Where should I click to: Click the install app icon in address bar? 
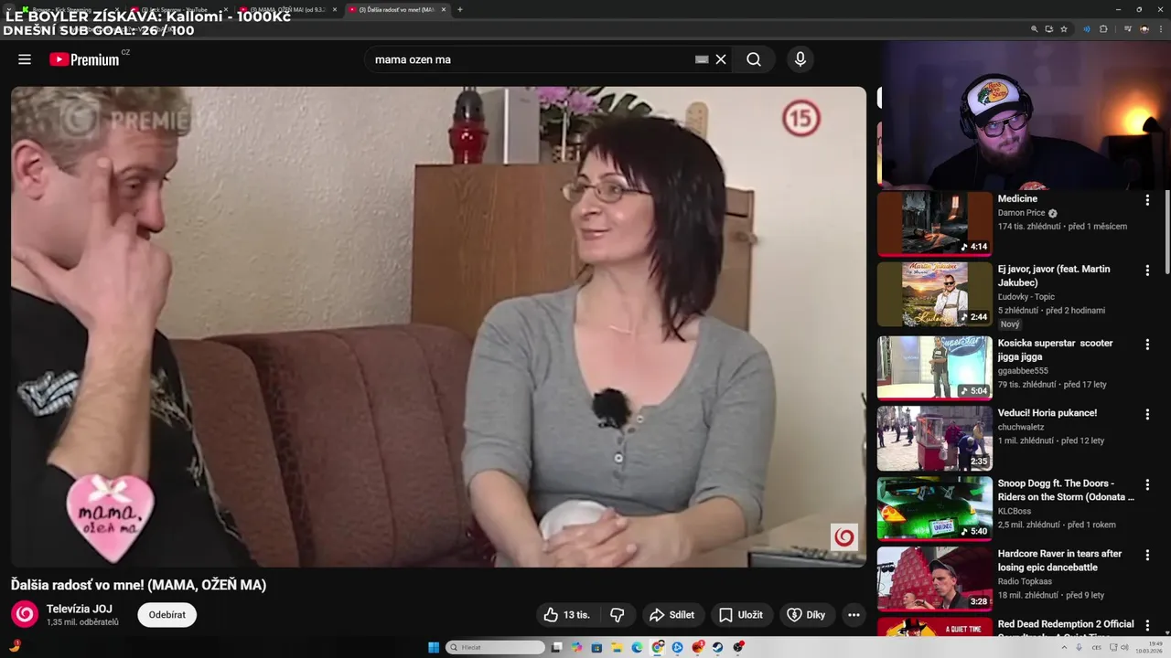(x=1049, y=29)
